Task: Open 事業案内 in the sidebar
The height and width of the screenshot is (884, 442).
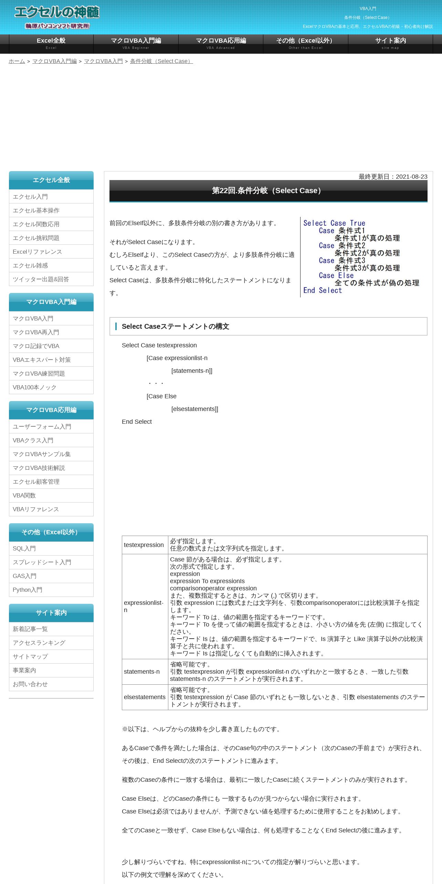Action: coord(51,670)
